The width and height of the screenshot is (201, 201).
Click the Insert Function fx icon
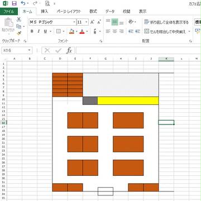point(69,50)
